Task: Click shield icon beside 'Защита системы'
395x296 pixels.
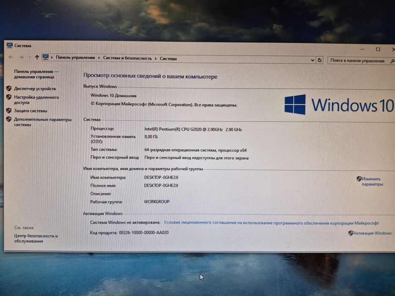Action: [9, 110]
